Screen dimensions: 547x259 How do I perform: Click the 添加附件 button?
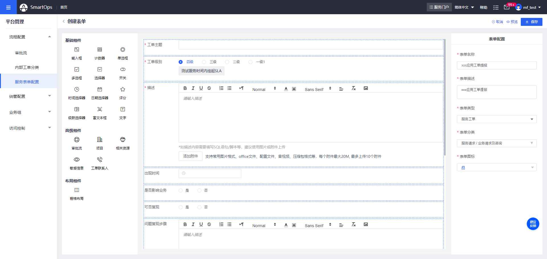coord(191,156)
